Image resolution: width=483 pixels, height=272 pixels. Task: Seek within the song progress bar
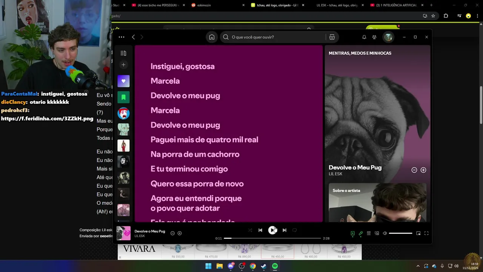272,238
